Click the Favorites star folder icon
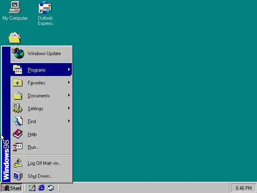 coord(18,82)
